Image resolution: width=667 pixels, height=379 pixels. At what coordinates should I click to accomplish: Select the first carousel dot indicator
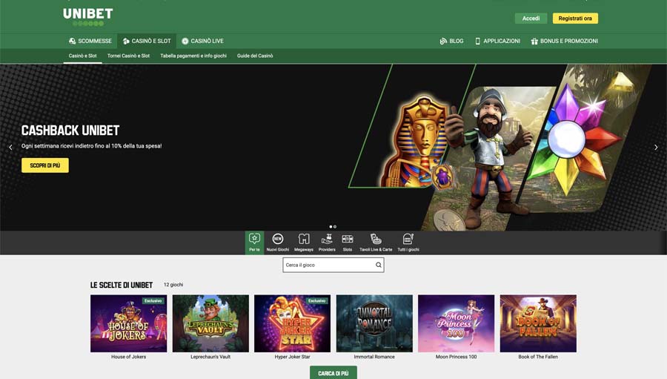coord(331,226)
